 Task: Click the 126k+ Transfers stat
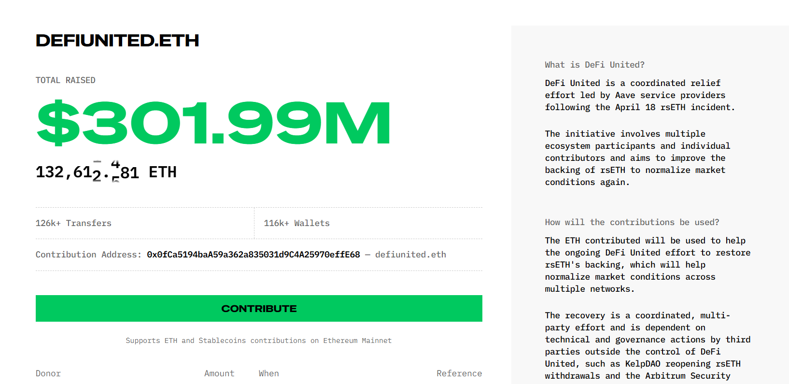pos(73,223)
